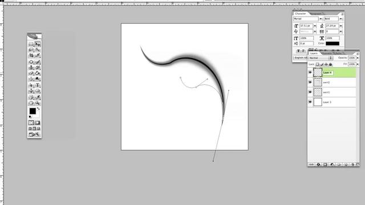Select the Healing Brush tool
Screen dimensions: 365x205
click(31, 62)
